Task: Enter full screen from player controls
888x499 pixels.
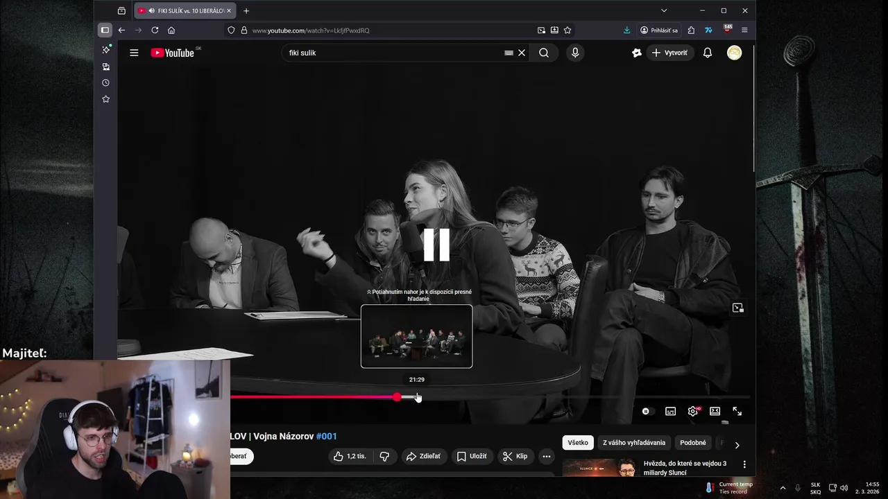Action: 737,411
